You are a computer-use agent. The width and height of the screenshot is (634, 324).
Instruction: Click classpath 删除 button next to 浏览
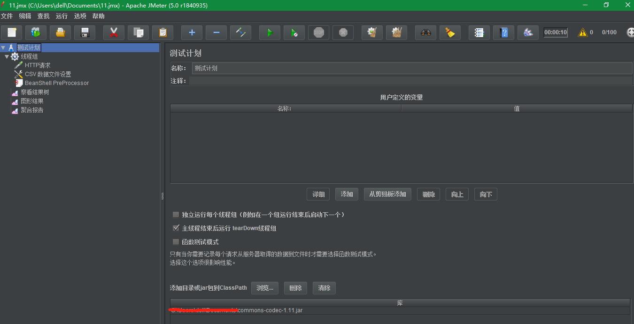[x=296, y=288]
